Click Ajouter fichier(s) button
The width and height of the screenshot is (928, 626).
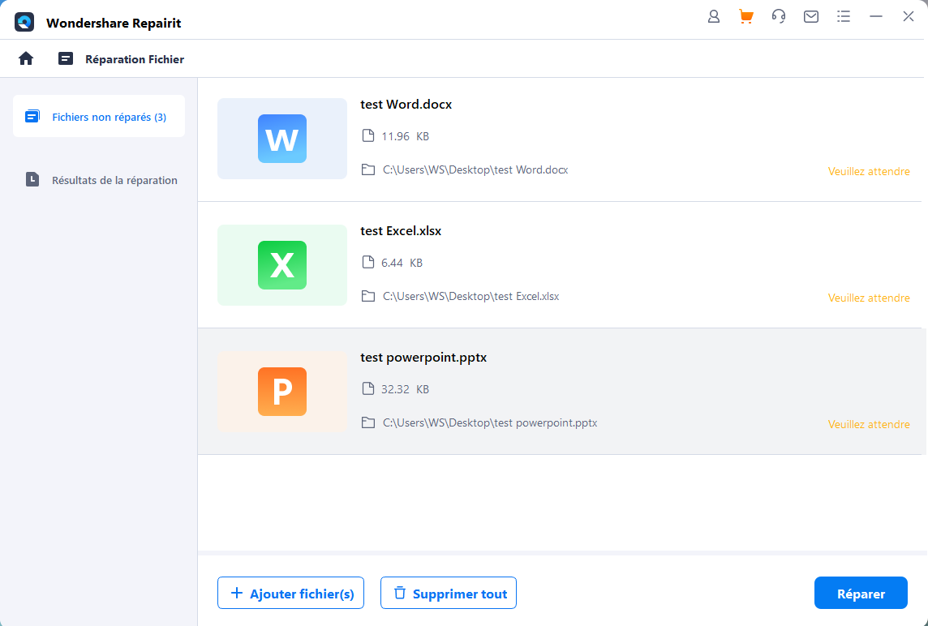(x=290, y=593)
